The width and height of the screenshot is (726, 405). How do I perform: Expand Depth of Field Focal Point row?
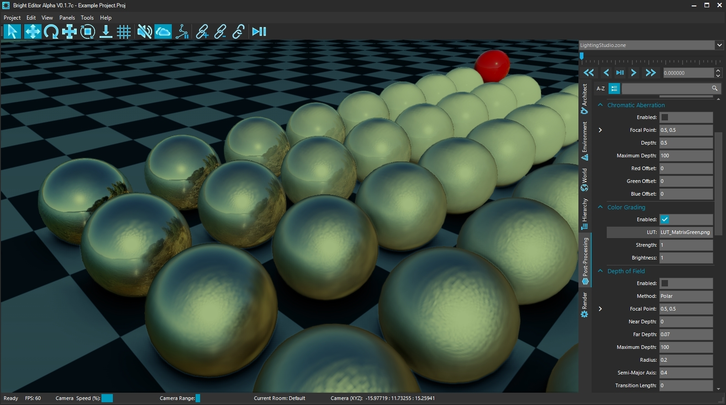point(600,309)
